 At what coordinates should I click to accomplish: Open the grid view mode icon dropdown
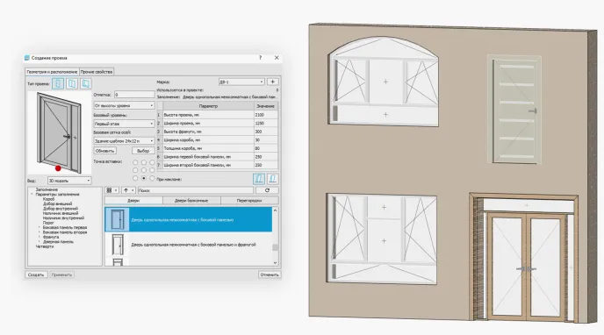[111, 190]
